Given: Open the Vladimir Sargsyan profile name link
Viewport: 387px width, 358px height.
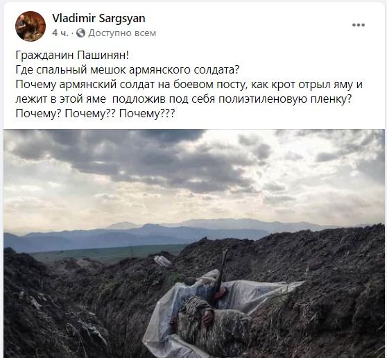Looking at the screenshot, I should coord(98,18).
